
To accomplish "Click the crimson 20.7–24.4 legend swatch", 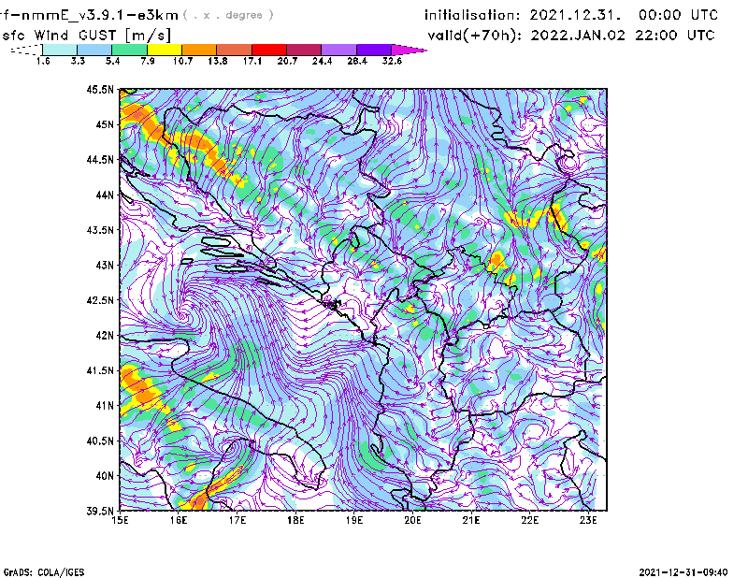I will click(x=304, y=50).
